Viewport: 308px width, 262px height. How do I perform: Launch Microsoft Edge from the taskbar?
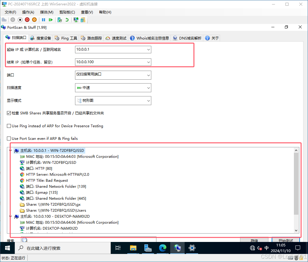click(163, 248)
